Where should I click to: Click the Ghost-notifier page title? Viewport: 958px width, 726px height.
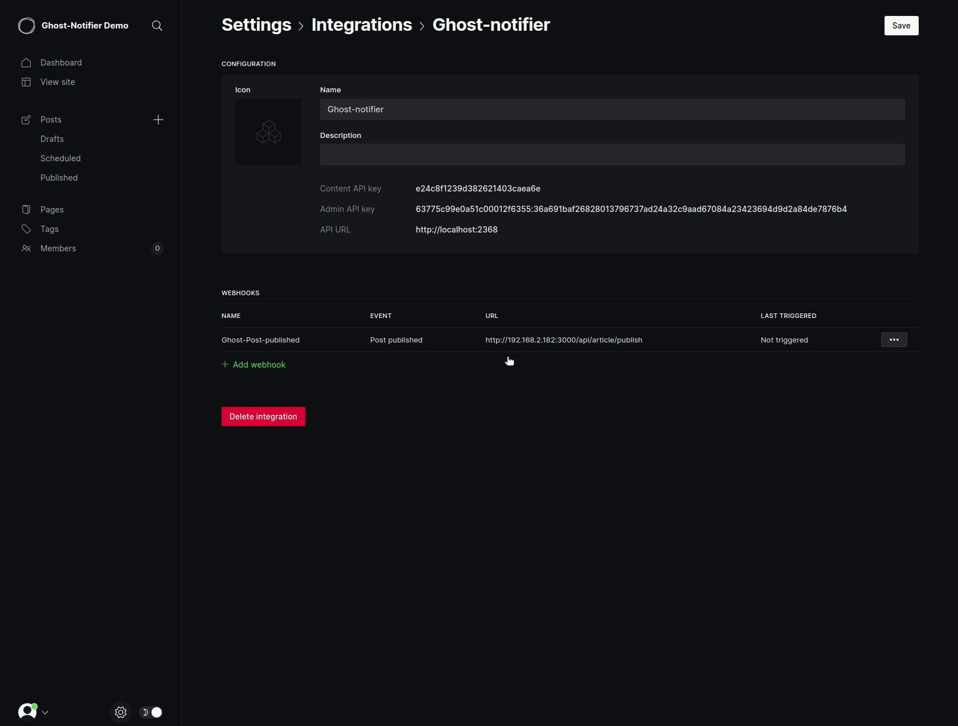(491, 25)
